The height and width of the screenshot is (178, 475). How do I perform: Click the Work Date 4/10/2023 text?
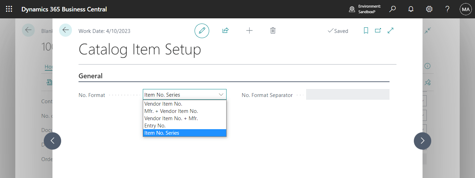(104, 31)
